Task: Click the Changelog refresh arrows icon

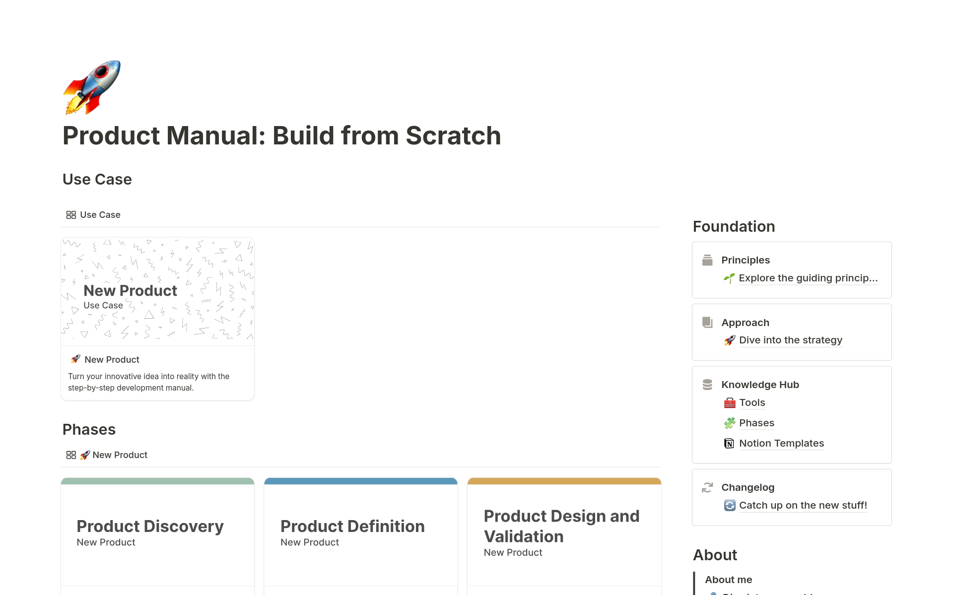Action: point(707,487)
